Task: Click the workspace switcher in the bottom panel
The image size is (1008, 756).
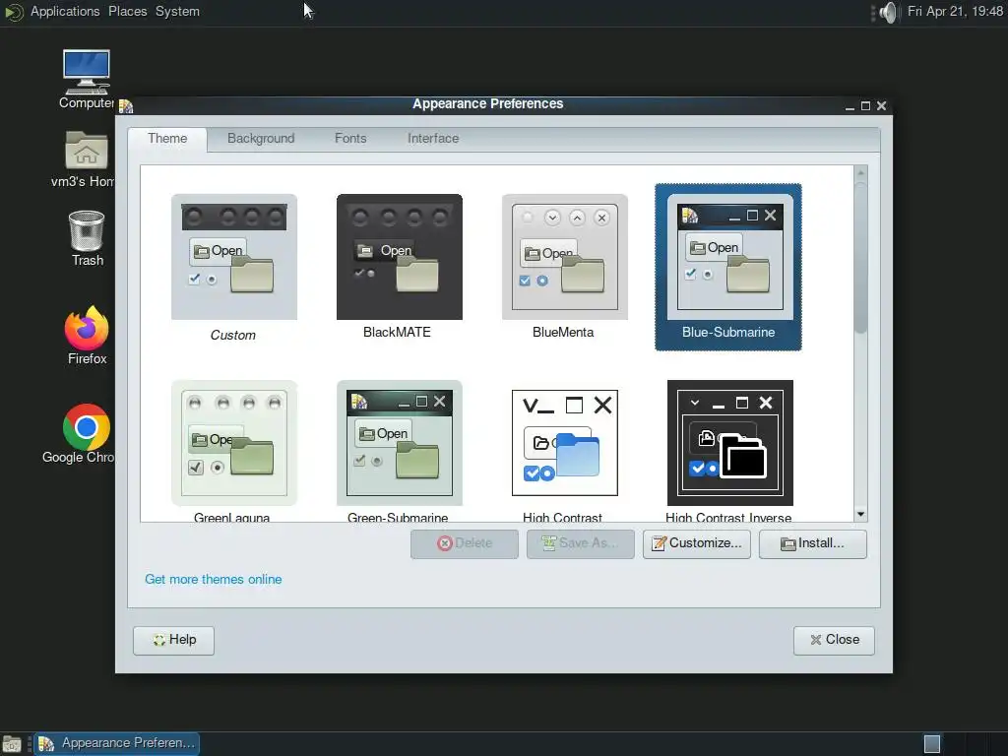Action: coord(963,744)
